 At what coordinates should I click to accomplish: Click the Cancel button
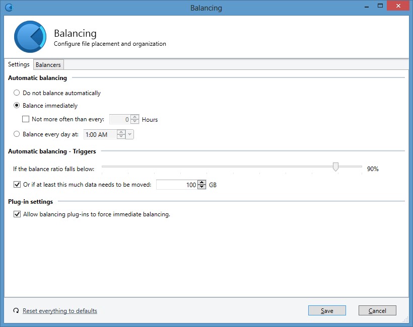tap(377, 311)
